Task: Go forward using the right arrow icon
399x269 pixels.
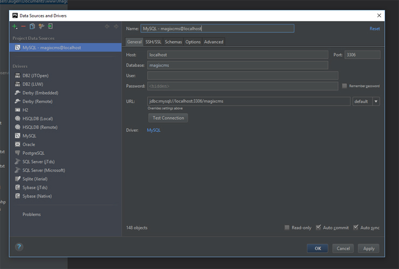Action: tap(116, 26)
